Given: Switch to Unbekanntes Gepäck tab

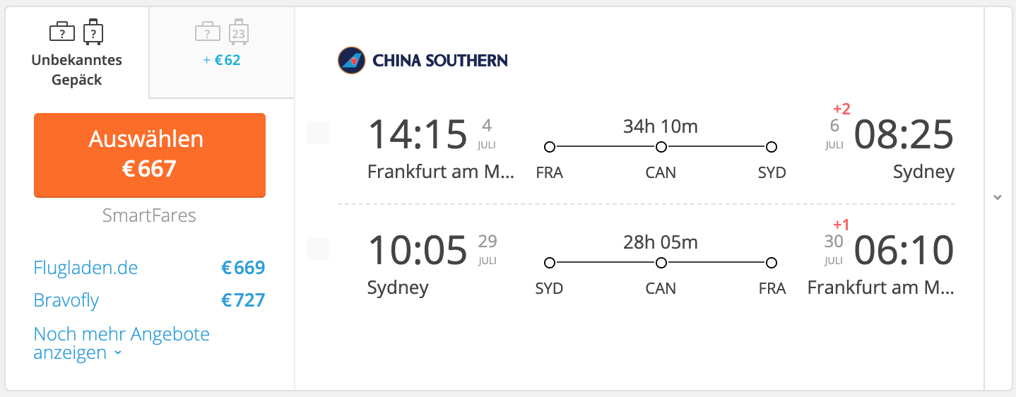Looking at the screenshot, I should [x=76, y=53].
